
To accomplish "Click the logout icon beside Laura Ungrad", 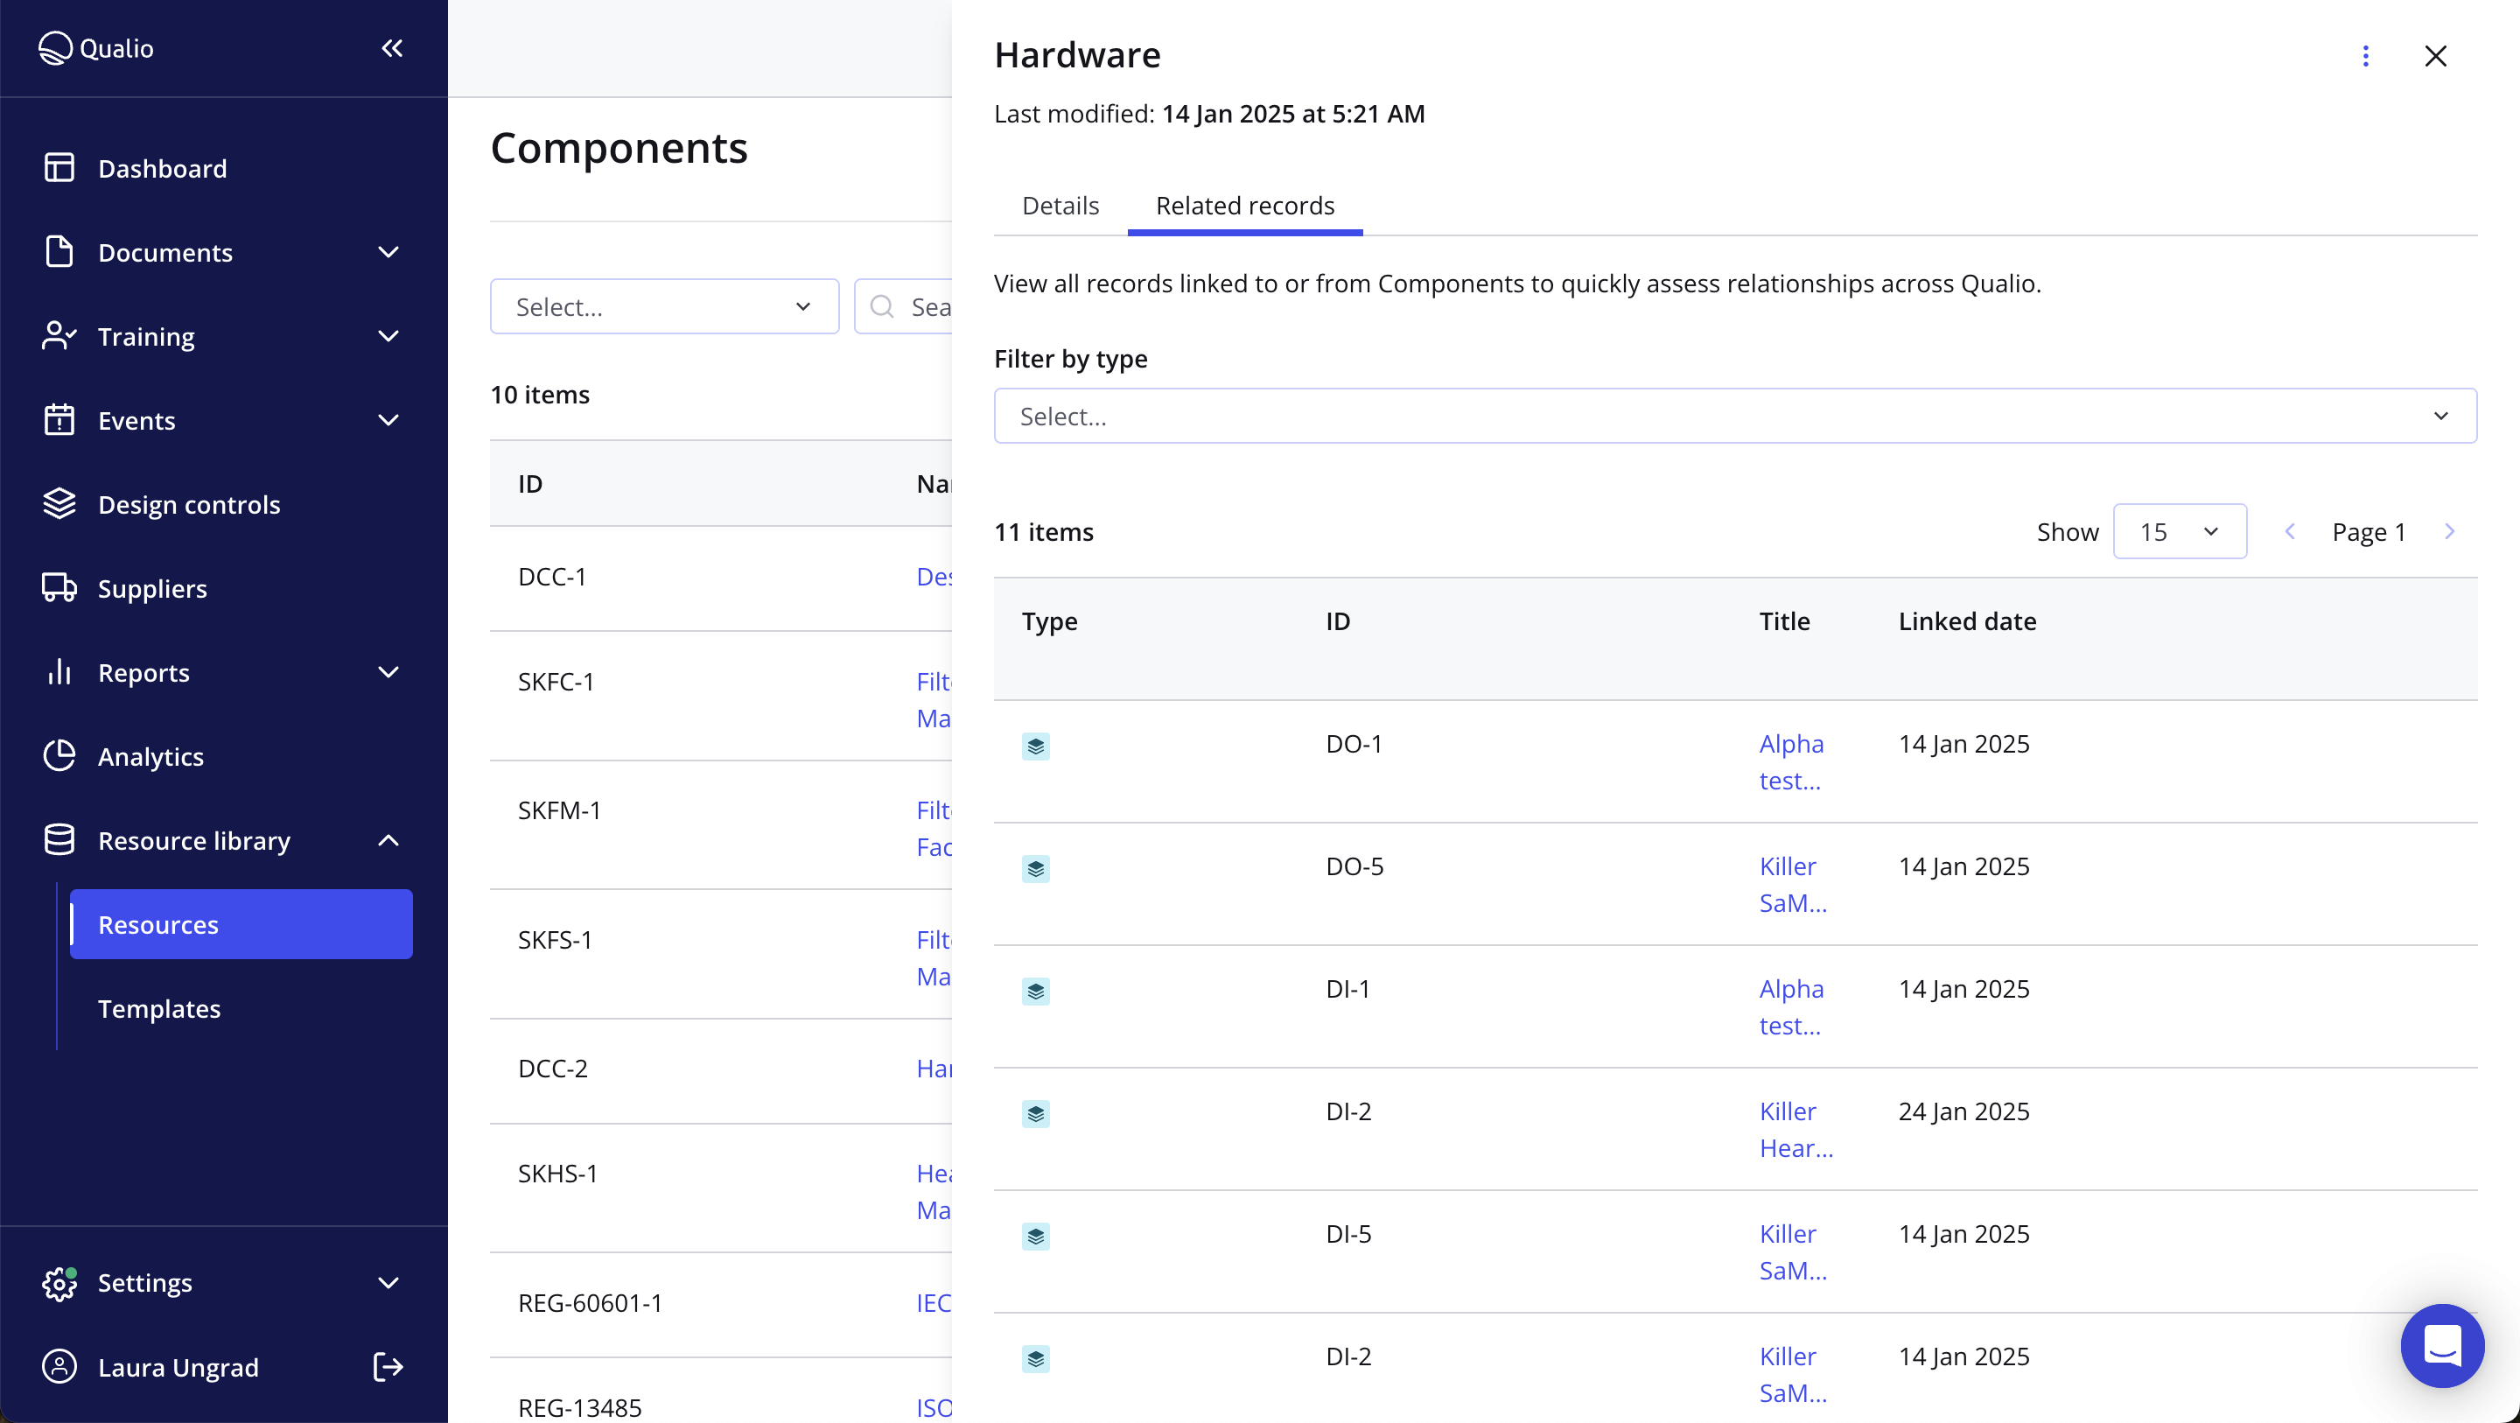I will tap(388, 1366).
